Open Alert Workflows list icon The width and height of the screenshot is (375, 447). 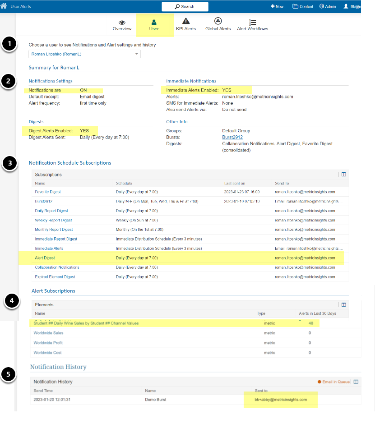tap(252, 22)
